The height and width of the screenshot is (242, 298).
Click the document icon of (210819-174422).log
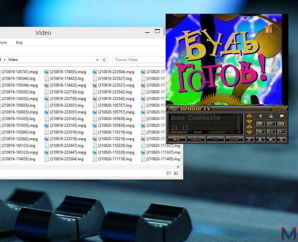click(x=47, y=79)
